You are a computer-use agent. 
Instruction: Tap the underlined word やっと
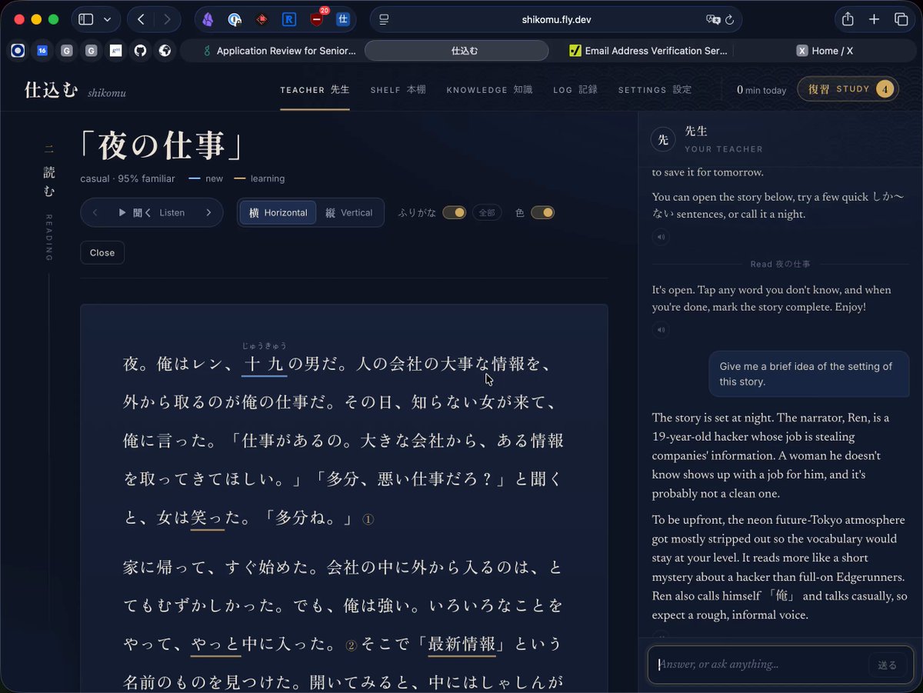215,644
